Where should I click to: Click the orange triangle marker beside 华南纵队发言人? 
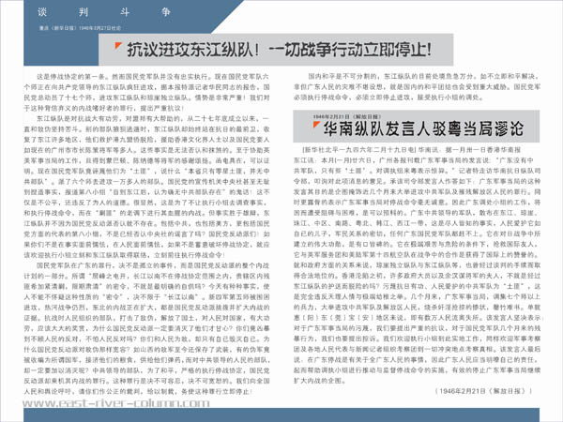coord(316,125)
